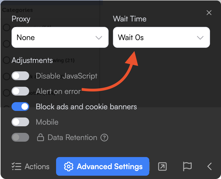Expand the Wait Time dropdown
The width and height of the screenshot is (221, 179).
161,37
